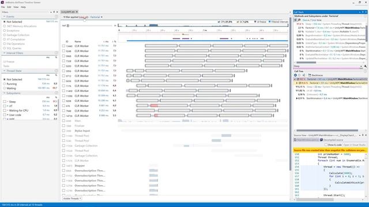This screenshot has width=369, height=207.
Task: Pin the Source View panel
Action: pos(363,135)
